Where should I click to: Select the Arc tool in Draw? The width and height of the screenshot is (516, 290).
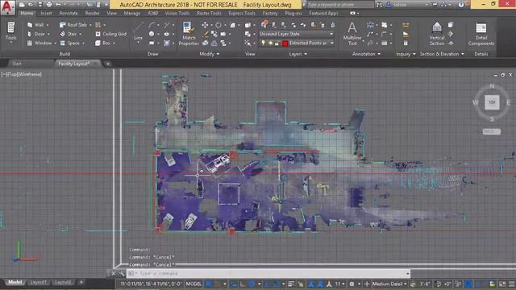click(152, 25)
